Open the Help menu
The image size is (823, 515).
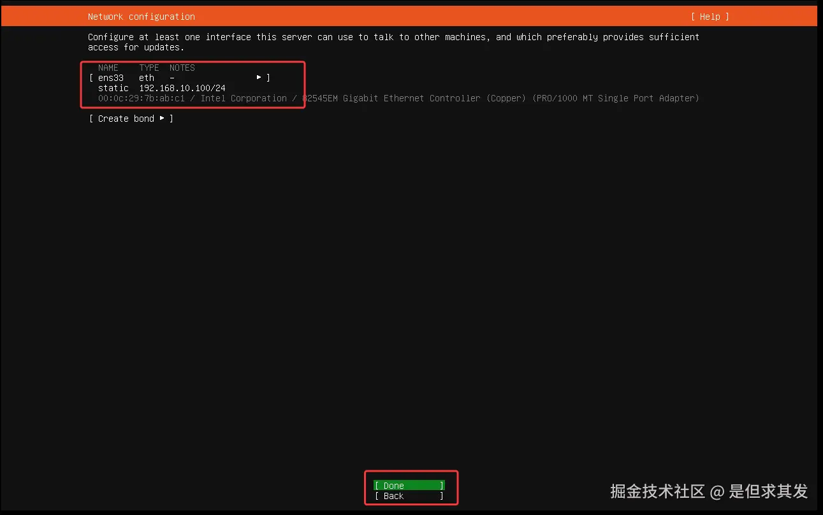709,16
